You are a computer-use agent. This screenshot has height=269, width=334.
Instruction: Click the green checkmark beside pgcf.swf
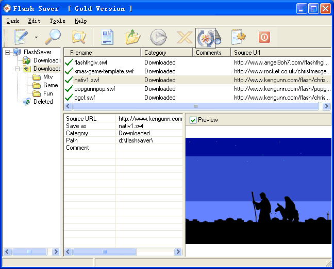pyautogui.click(x=69, y=97)
